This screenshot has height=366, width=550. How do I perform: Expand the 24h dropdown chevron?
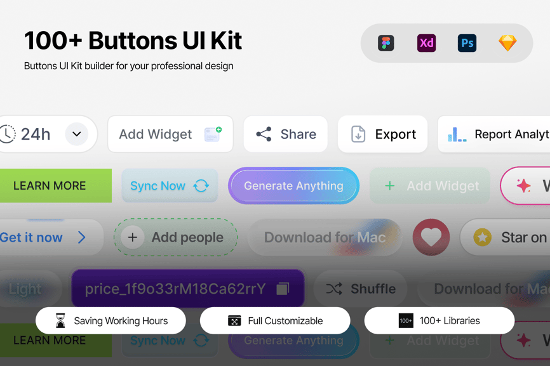pos(77,134)
